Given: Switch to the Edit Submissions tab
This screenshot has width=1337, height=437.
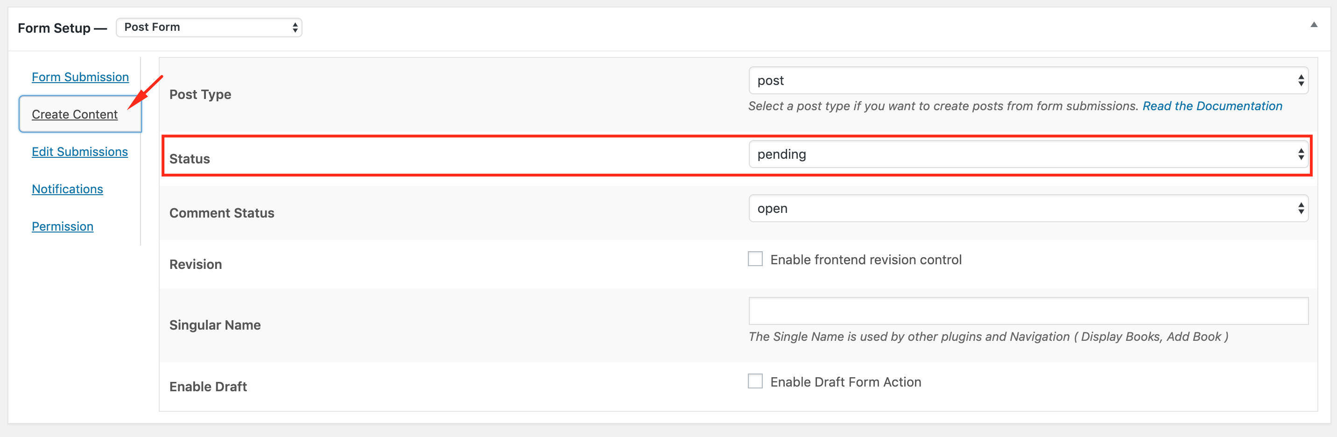Looking at the screenshot, I should coord(79,152).
